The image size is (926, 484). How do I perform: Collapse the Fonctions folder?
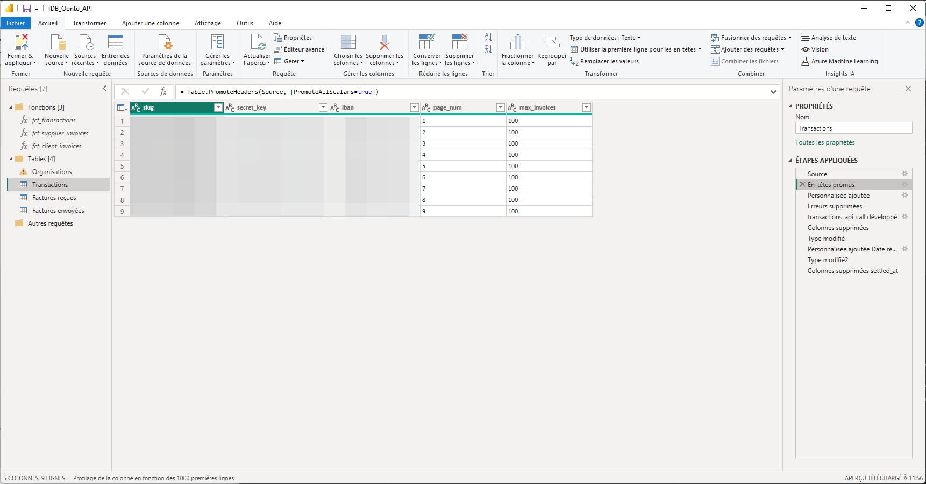tap(11, 107)
